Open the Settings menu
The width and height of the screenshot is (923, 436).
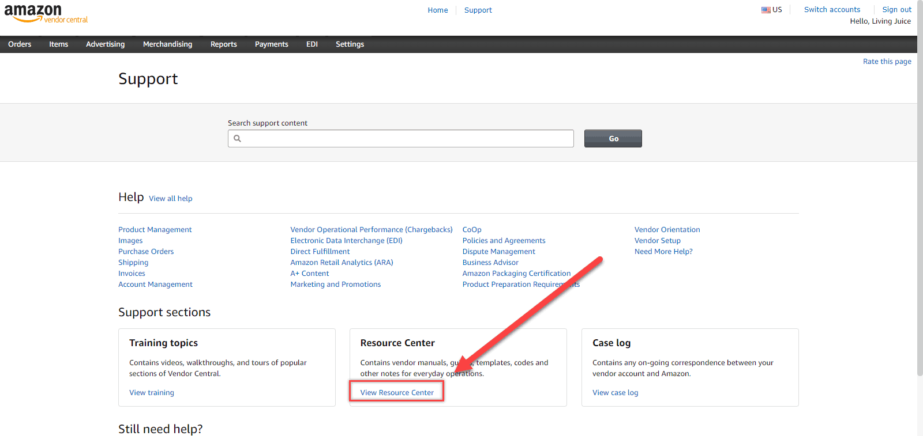tap(350, 44)
